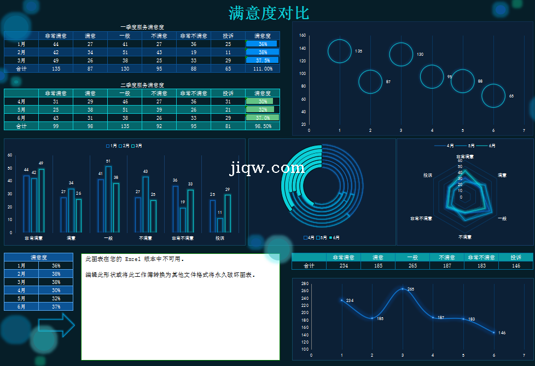The width and height of the screenshot is (535, 366).
Task: Select the green 37.0% data bar for 6月
Action: (x=262, y=118)
